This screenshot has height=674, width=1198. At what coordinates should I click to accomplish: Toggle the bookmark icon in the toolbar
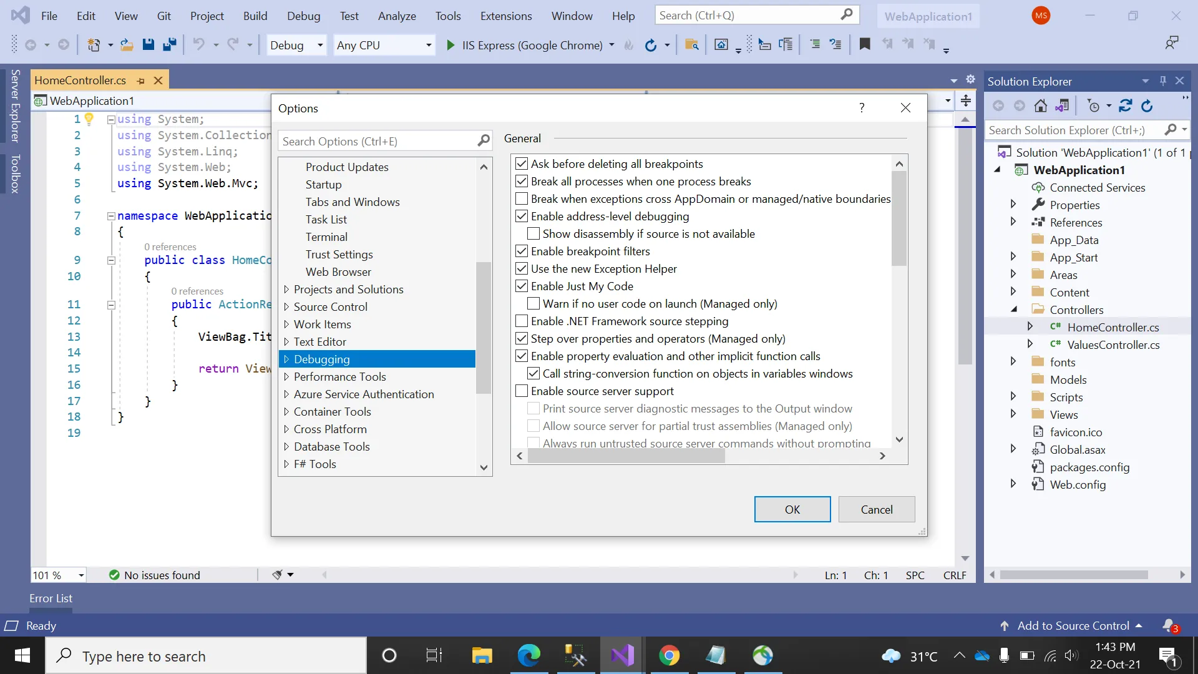(x=865, y=44)
